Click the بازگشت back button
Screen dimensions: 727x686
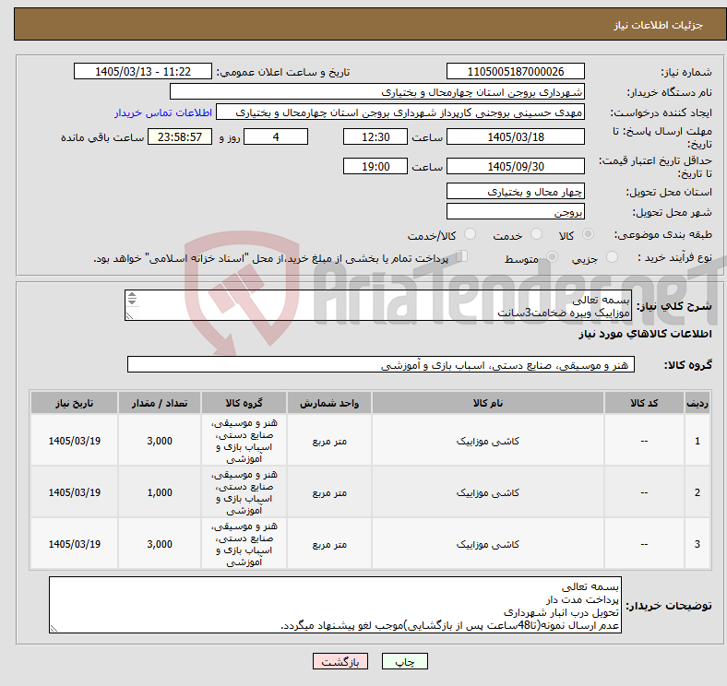tap(340, 661)
